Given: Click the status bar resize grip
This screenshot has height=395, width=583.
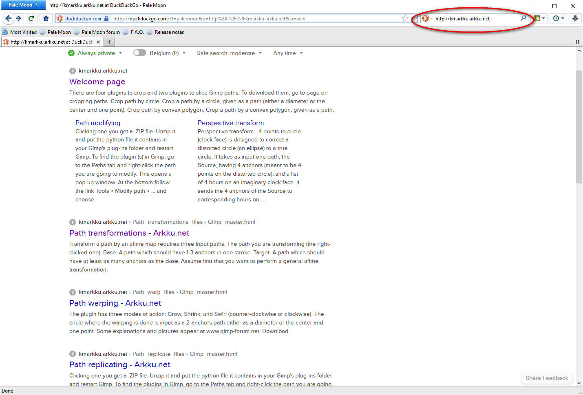Looking at the screenshot, I should point(580,392).
